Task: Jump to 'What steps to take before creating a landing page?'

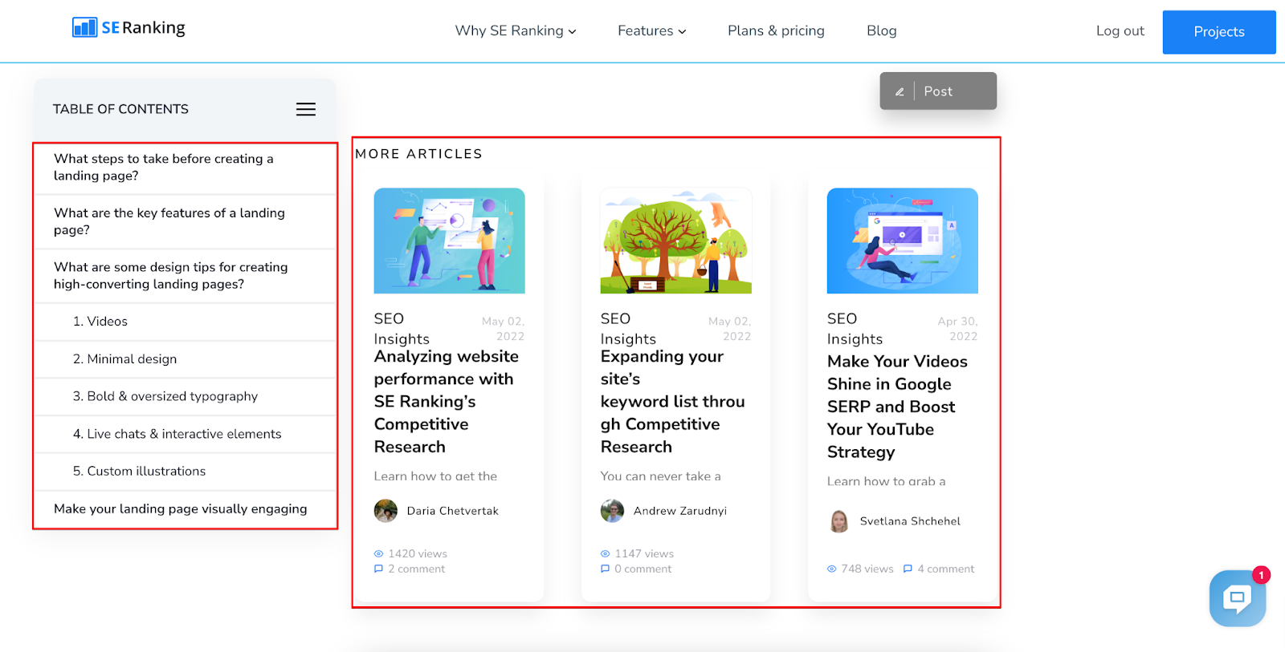Action: click(x=185, y=168)
